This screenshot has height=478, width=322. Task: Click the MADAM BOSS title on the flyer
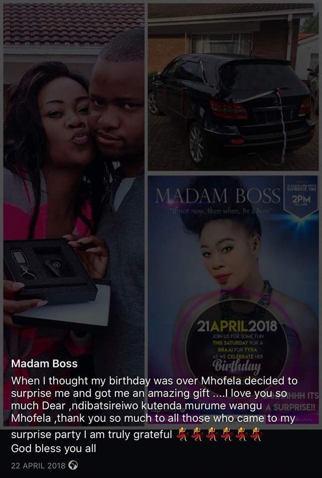(x=218, y=196)
